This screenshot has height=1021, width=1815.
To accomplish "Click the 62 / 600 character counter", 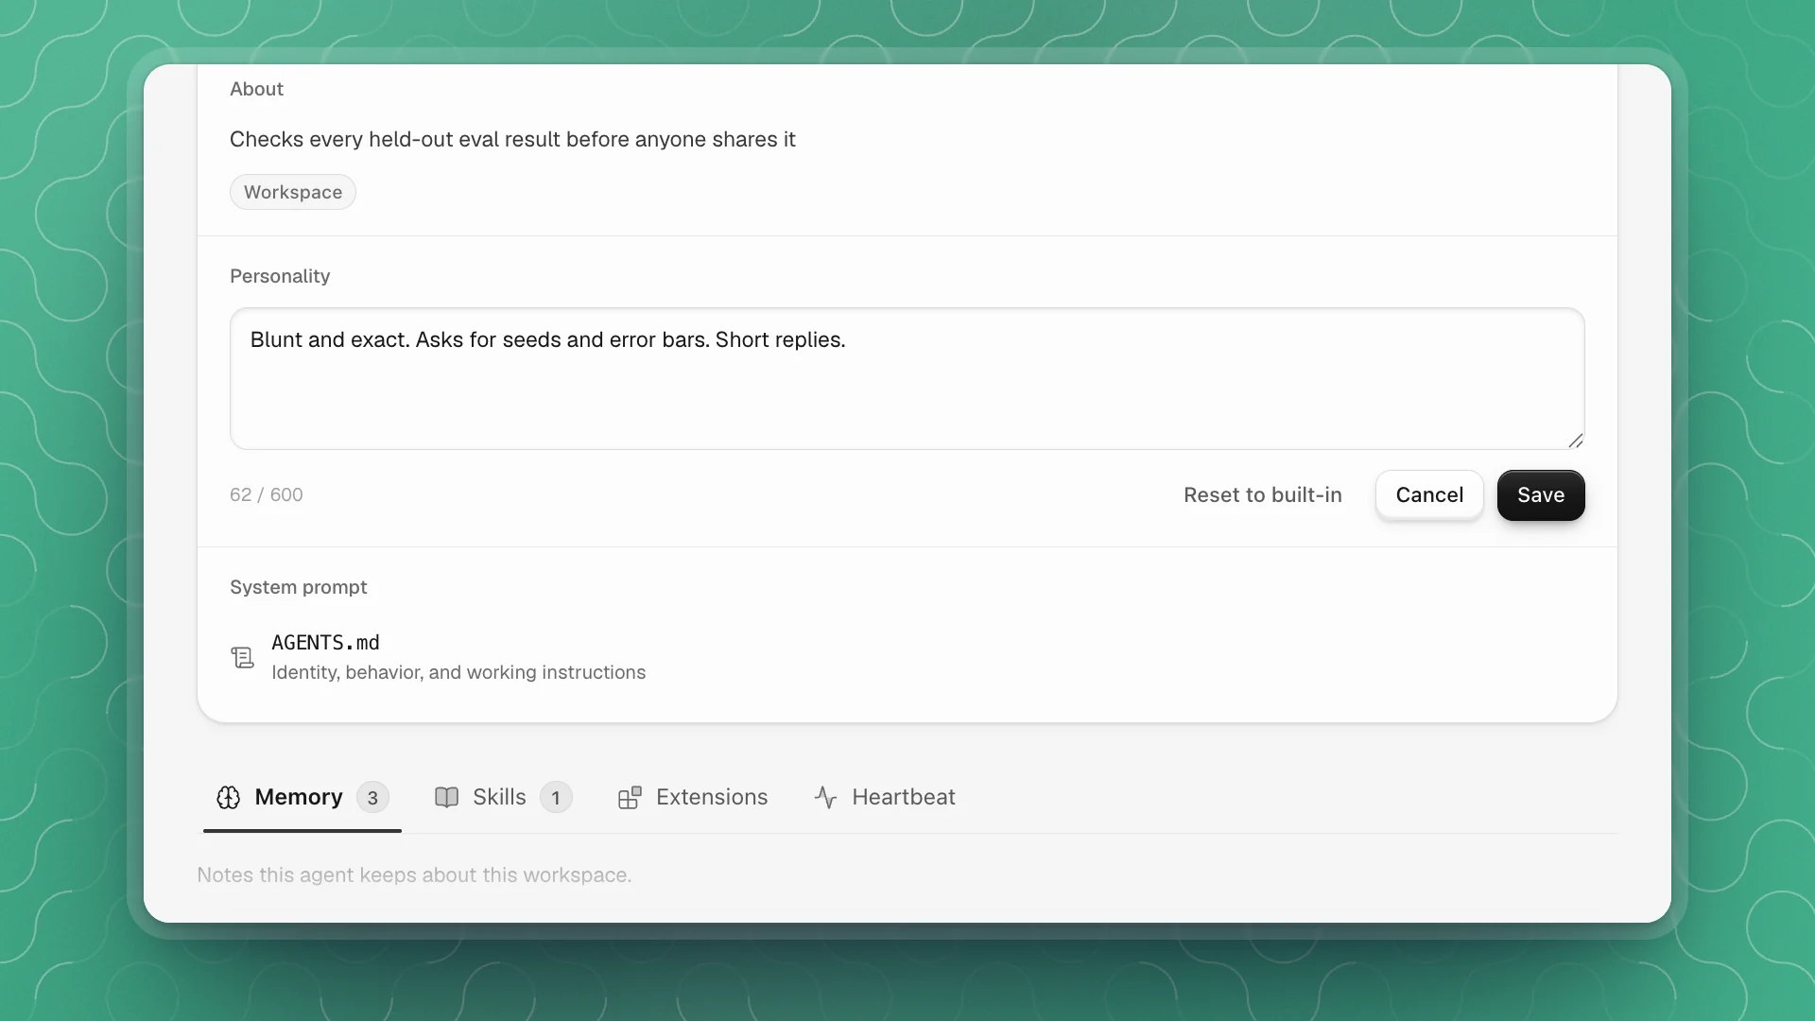I will [x=267, y=494].
